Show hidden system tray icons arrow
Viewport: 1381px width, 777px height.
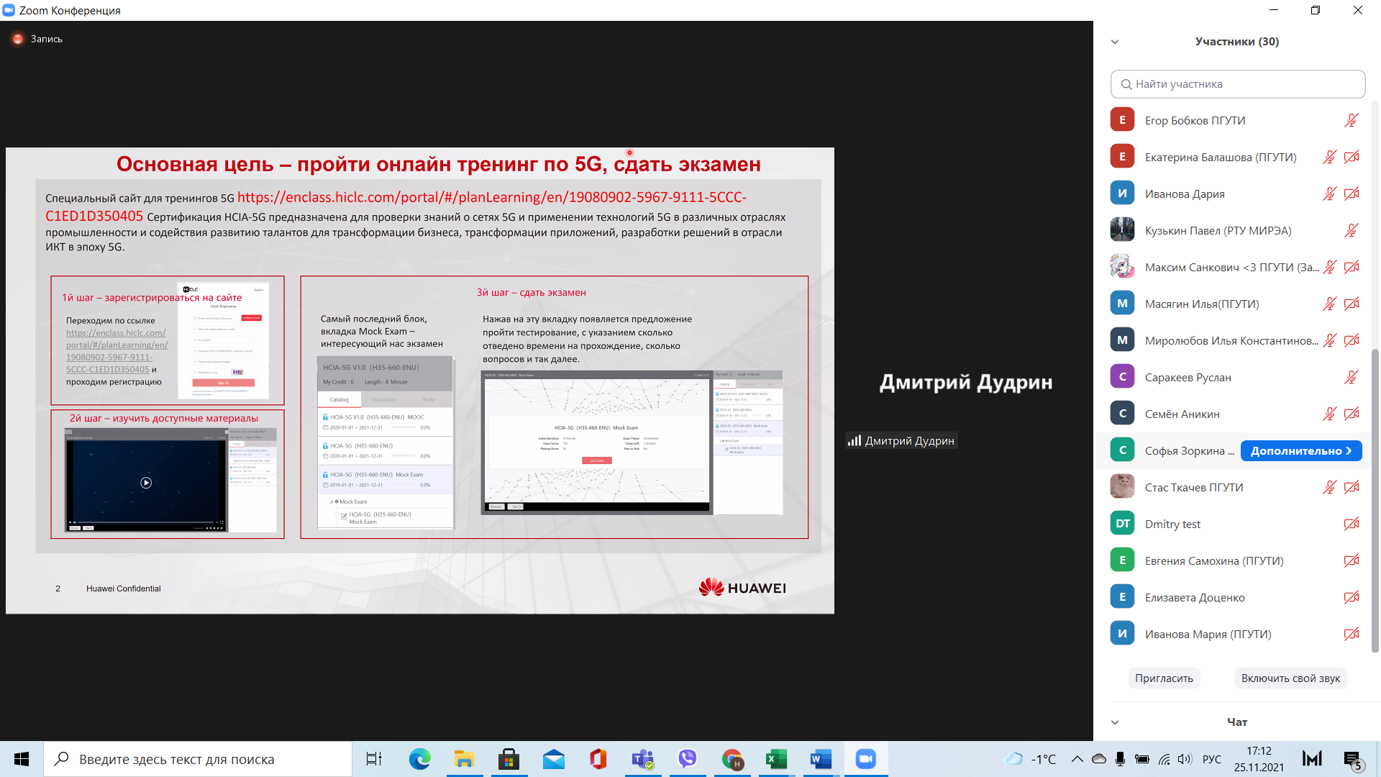point(1077,759)
